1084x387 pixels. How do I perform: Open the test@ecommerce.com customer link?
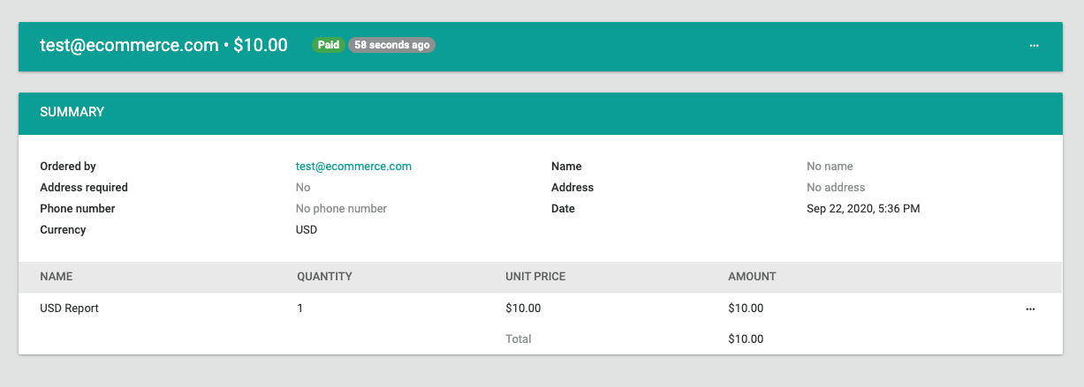tap(353, 166)
